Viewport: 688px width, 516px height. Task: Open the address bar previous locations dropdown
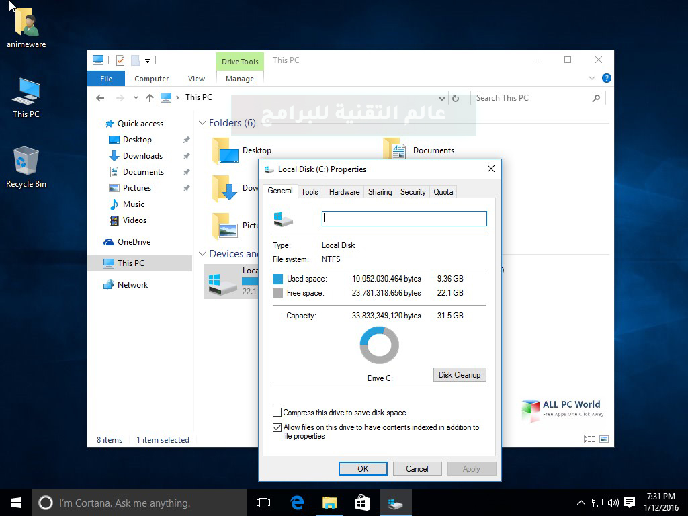pos(443,97)
